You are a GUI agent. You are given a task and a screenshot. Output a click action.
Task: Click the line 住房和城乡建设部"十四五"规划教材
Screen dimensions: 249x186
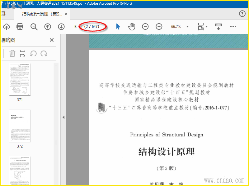coord(167,92)
